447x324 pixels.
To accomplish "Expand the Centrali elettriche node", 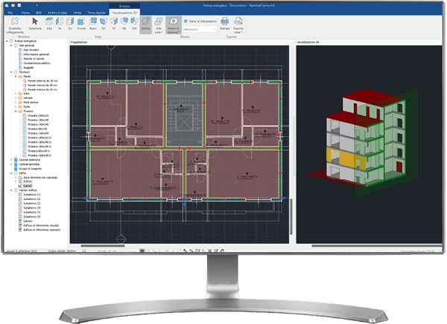I will 10,161.
